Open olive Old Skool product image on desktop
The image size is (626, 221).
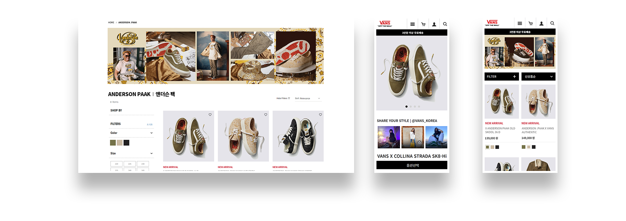(x=188, y=136)
